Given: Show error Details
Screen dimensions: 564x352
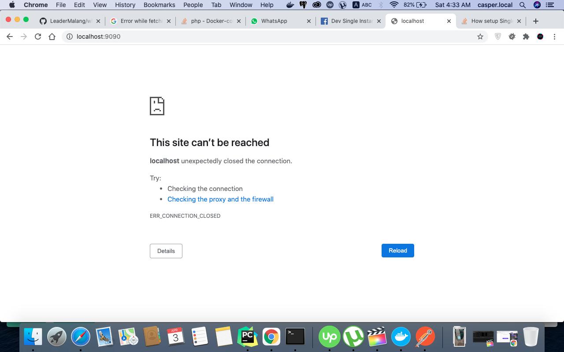Looking at the screenshot, I should [166, 251].
